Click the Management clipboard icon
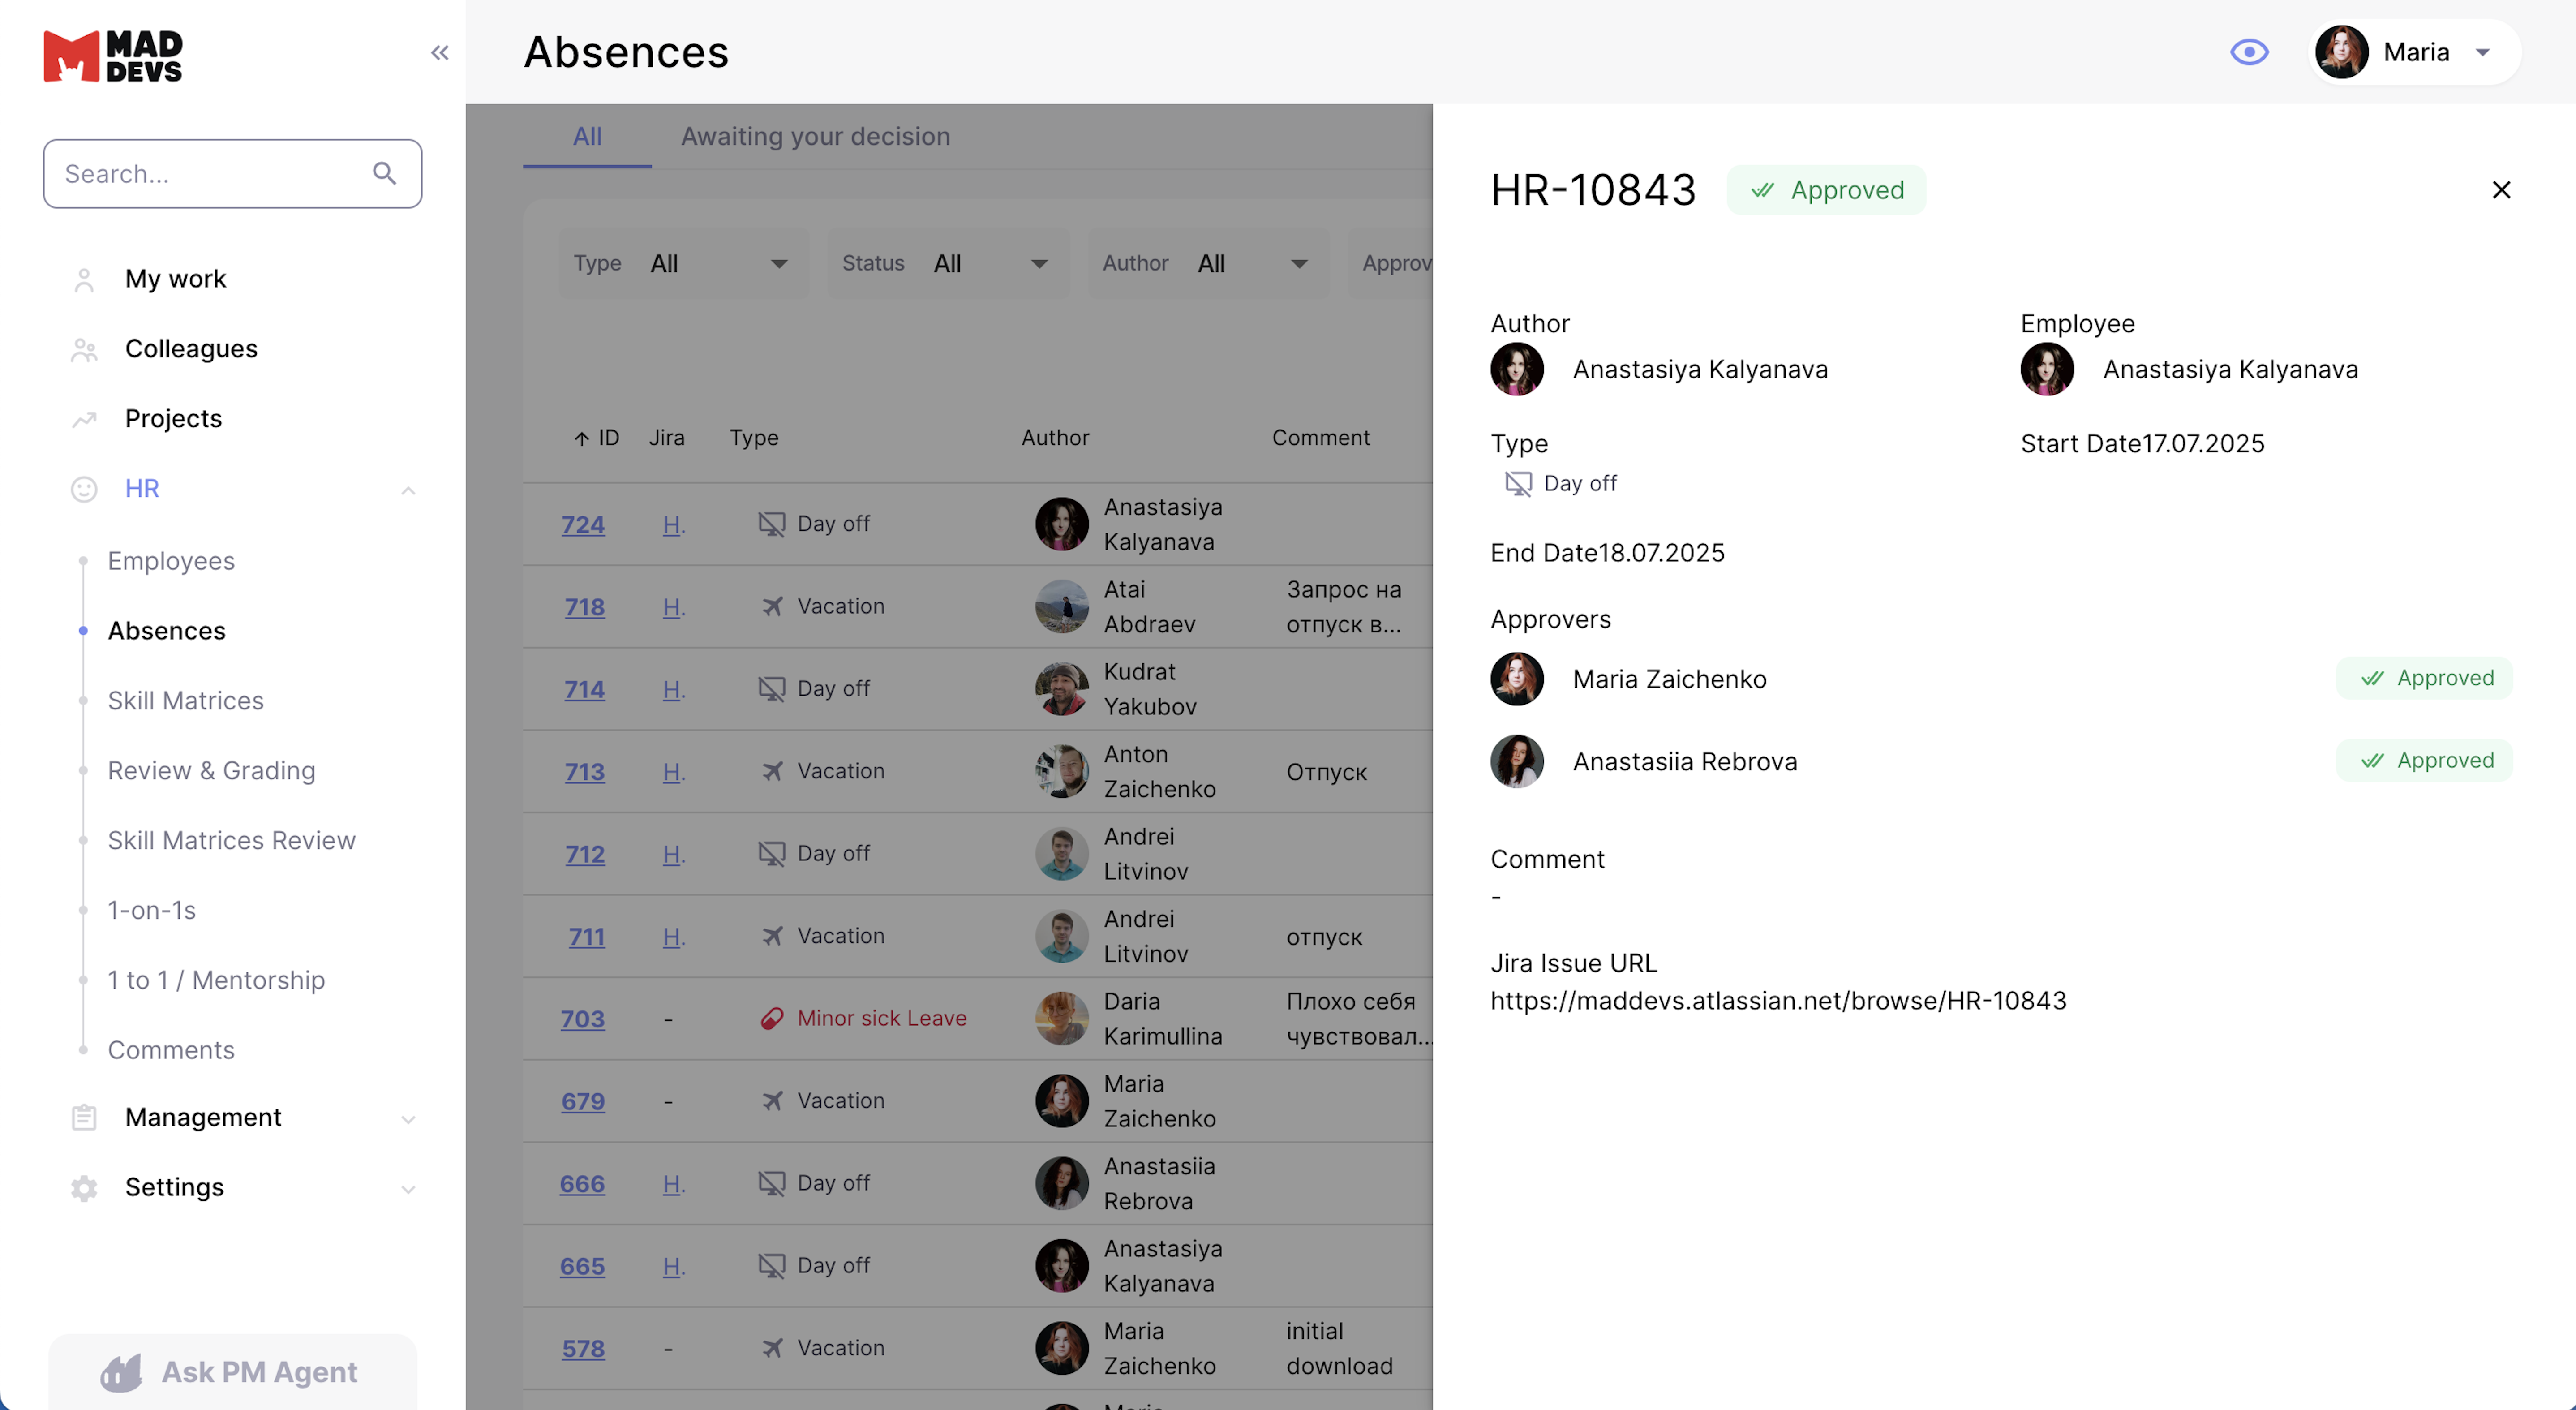Image resolution: width=2576 pixels, height=1410 pixels. coord(84,1118)
